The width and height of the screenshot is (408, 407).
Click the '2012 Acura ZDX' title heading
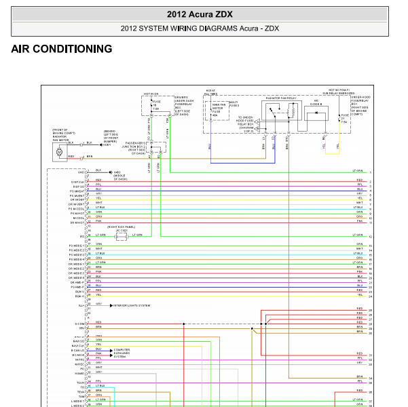[200, 14]
